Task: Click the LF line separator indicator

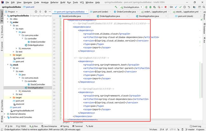Action: click(167, 129)
